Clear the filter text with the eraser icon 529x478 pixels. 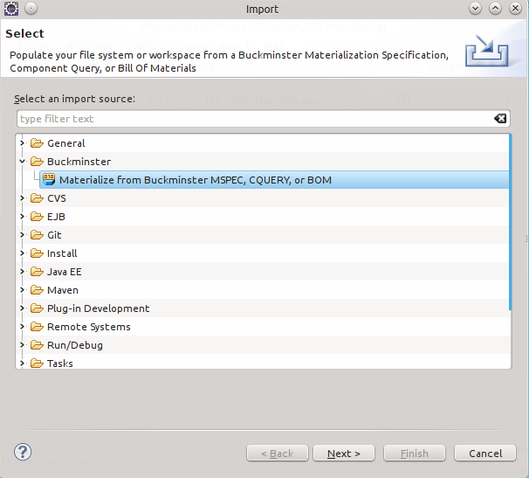(x=499, y=119)
